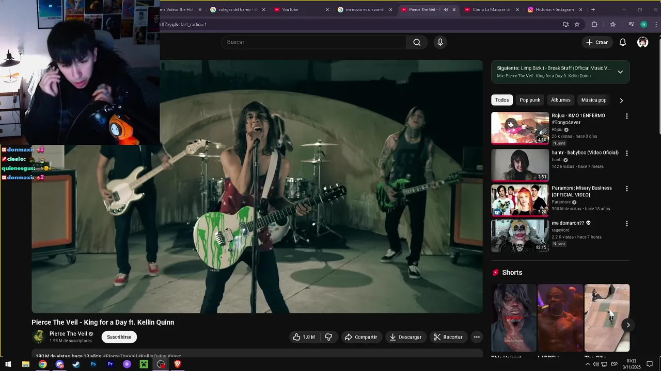Click Descargar download button

click(x=405, y=337)
